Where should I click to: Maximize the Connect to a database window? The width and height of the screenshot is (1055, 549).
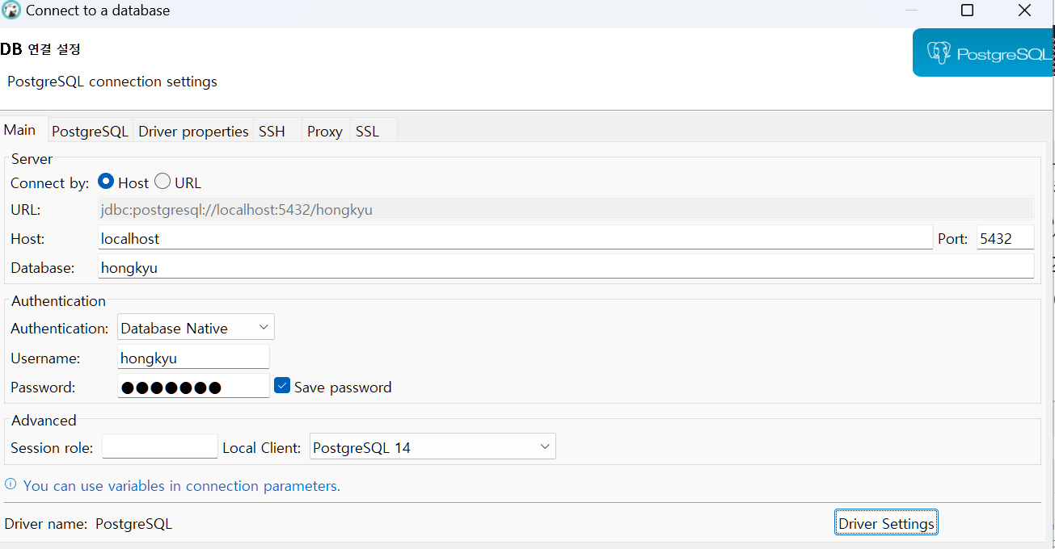point(967,10)
